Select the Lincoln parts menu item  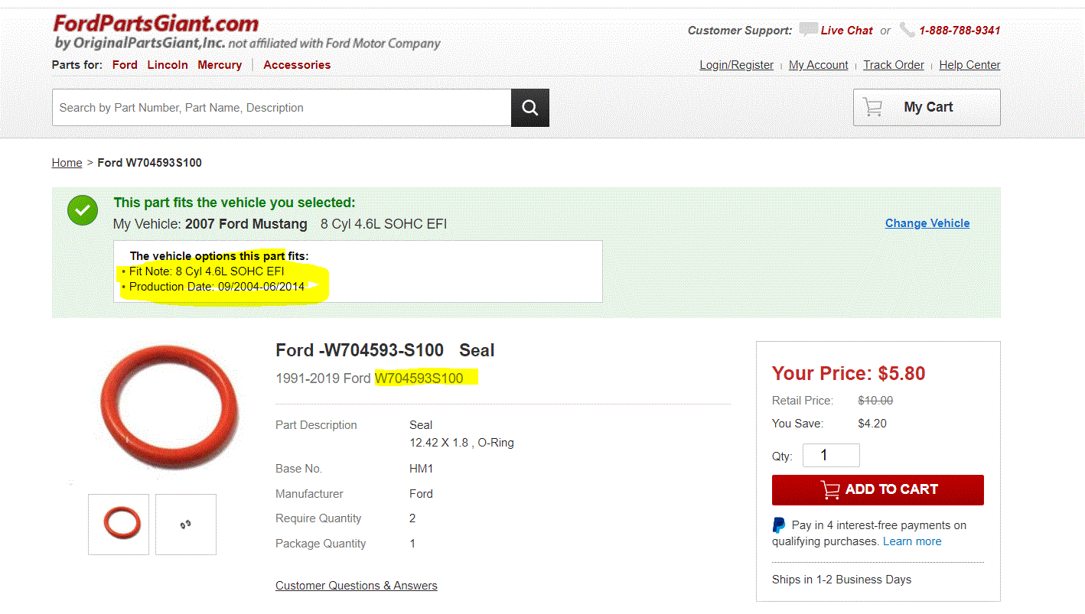[168, 65]
